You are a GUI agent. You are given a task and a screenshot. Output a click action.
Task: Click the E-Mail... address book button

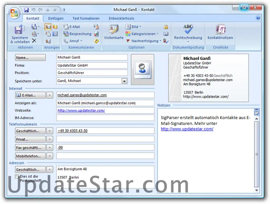[x=30, y=95]
